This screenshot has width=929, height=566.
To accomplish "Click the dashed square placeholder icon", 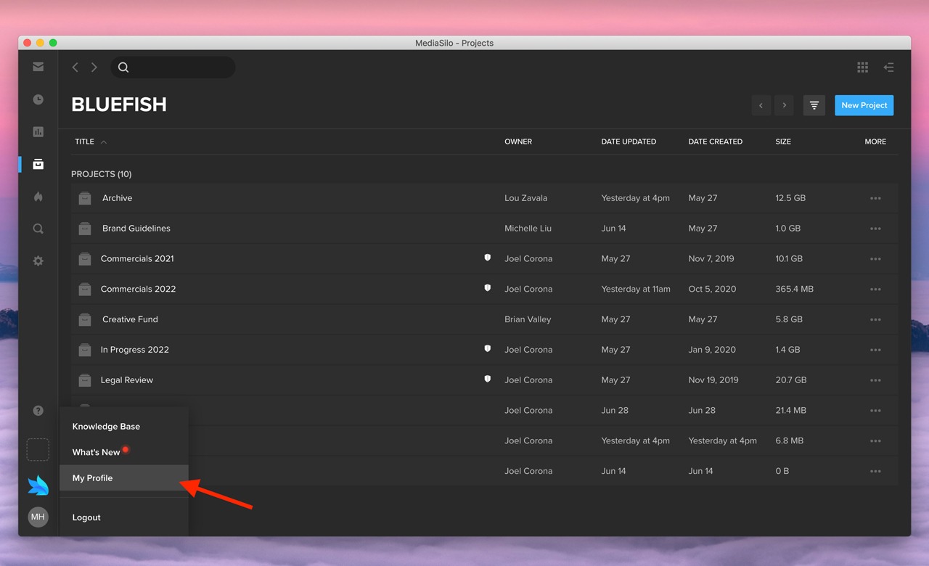I will click(x=38, y=449).
